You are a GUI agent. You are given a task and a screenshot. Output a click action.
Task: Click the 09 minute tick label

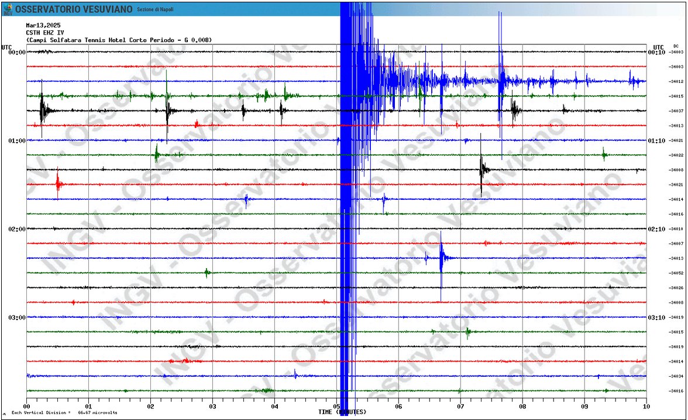[584, 407]
